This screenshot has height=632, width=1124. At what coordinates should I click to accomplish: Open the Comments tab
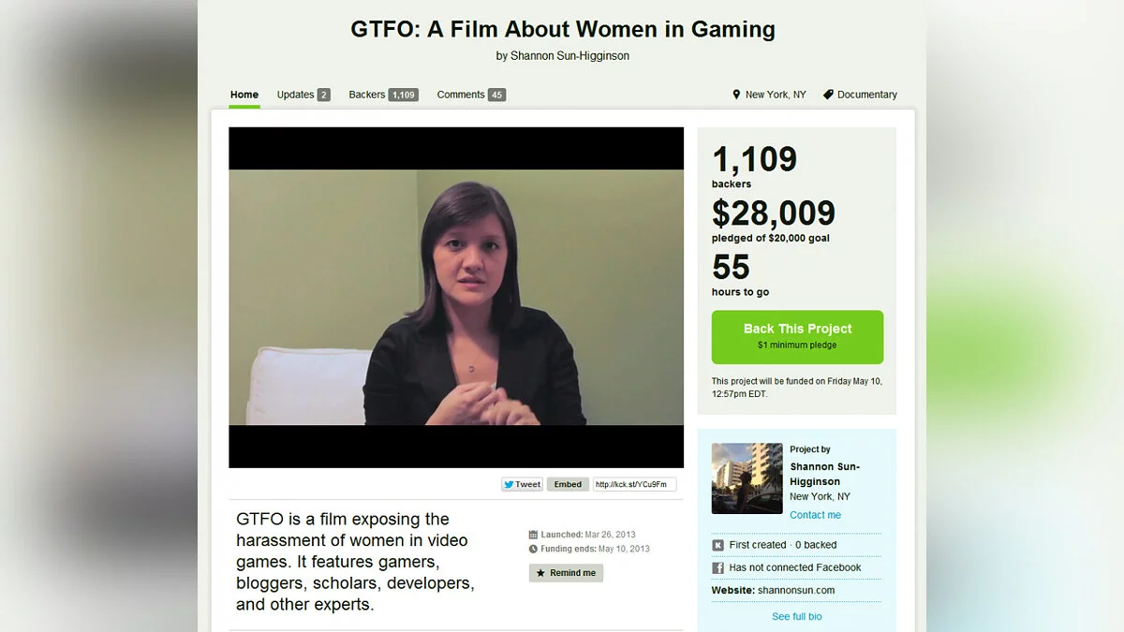[x=471, y=95]
